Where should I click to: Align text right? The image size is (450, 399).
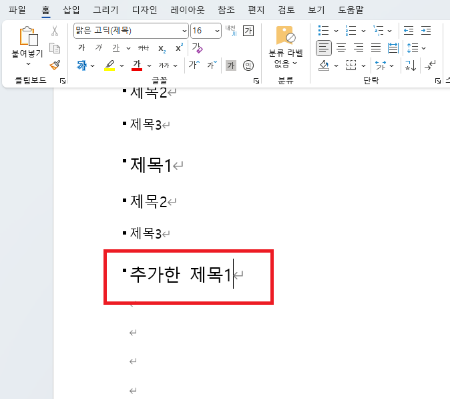tap(359, 48)
